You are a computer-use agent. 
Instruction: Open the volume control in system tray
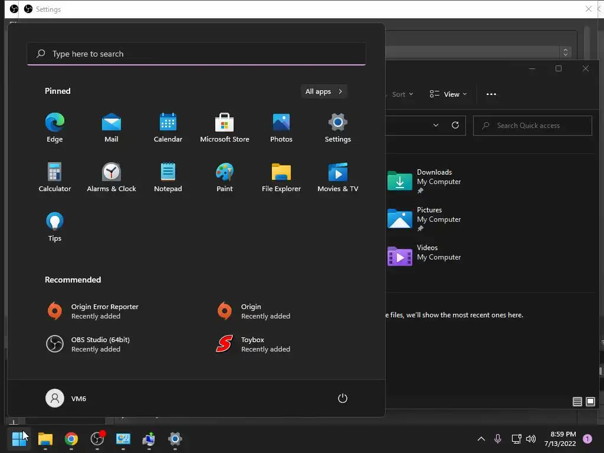[x=531, y=439]
